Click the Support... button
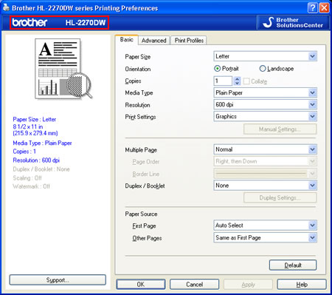The height and width of the screenshot is (295, 332). (58, 280)
